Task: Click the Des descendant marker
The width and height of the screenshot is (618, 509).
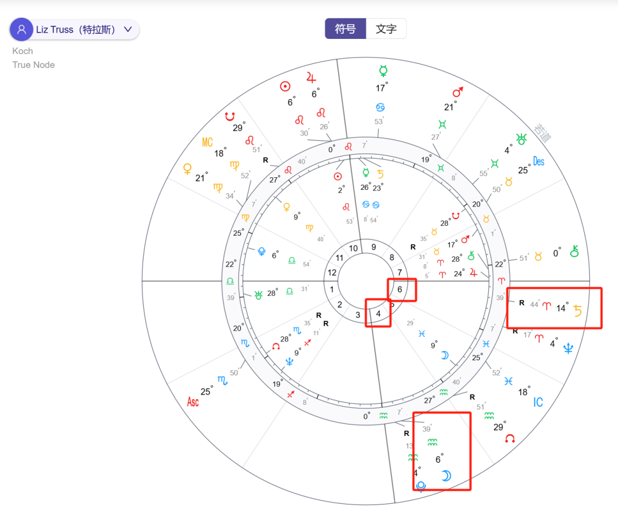Action: click(x=539, y=161)
